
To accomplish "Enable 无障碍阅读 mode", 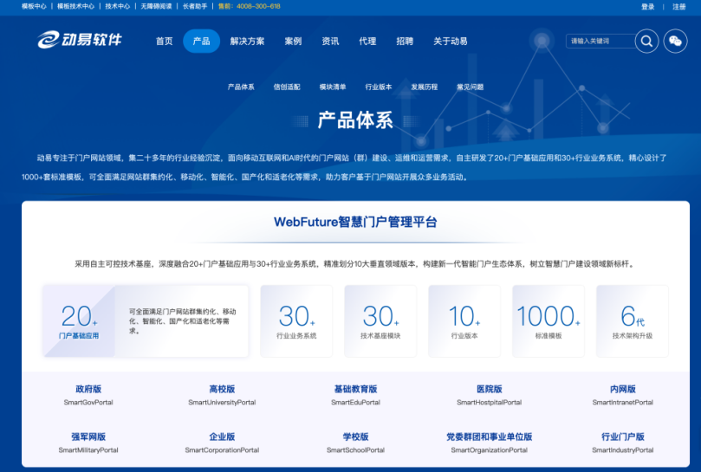I will (x=157, y=6).
